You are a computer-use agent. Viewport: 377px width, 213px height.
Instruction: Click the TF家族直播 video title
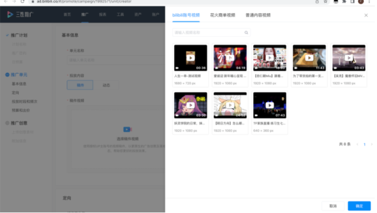pos(269,124)
